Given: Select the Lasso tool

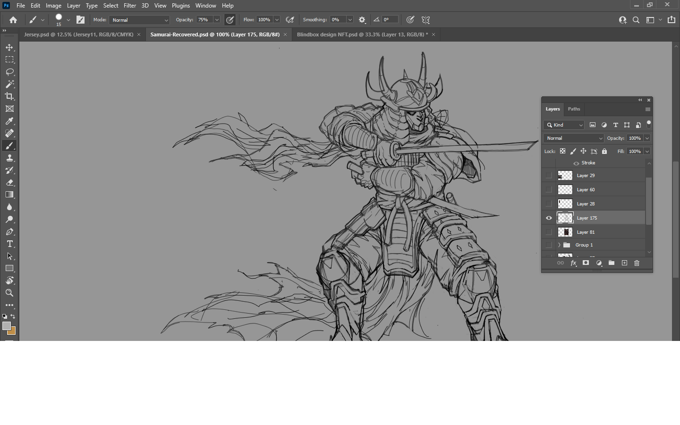Looking at the screenshot, I should [x=9, y=72].
